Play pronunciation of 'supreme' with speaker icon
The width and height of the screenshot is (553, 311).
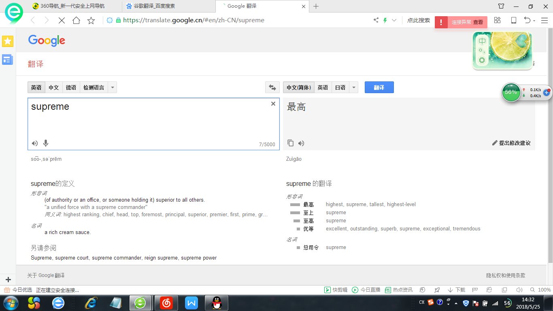(34, 143)
